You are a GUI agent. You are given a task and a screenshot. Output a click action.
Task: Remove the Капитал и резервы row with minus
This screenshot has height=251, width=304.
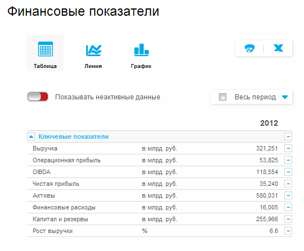coord(288,219)
